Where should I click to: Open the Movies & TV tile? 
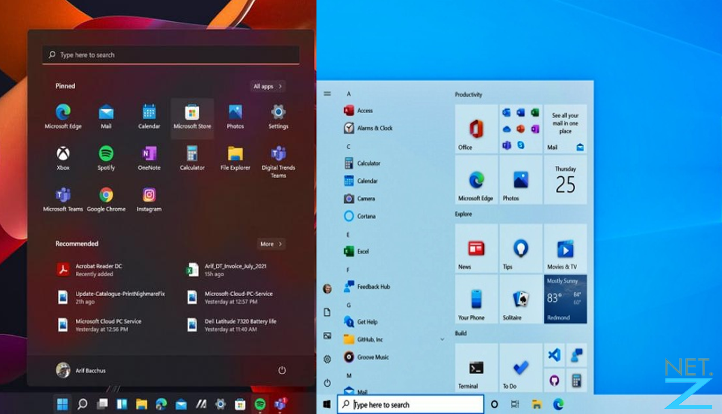tap(566, 247)
